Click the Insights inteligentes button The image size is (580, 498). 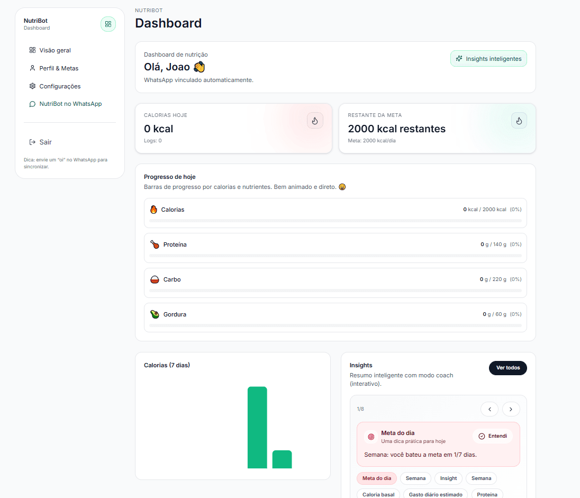coord(488,59)
